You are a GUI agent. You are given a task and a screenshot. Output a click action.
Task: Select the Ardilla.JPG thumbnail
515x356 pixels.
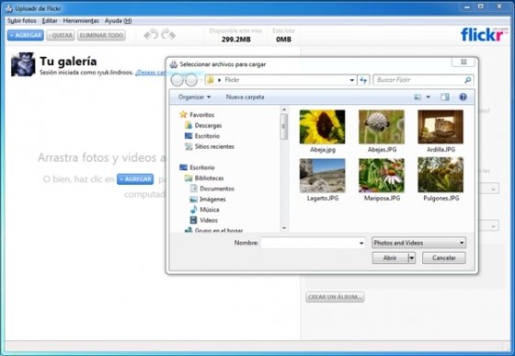(441, 127)
